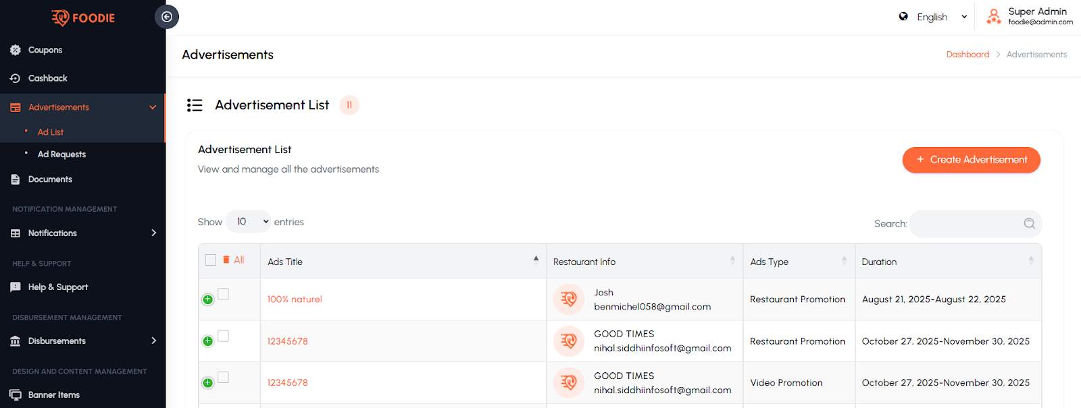Image resolution: width=1081 pixels, height=408 pixels.
Task: Tick the select-all checkbox in table header
Action: 211,260
